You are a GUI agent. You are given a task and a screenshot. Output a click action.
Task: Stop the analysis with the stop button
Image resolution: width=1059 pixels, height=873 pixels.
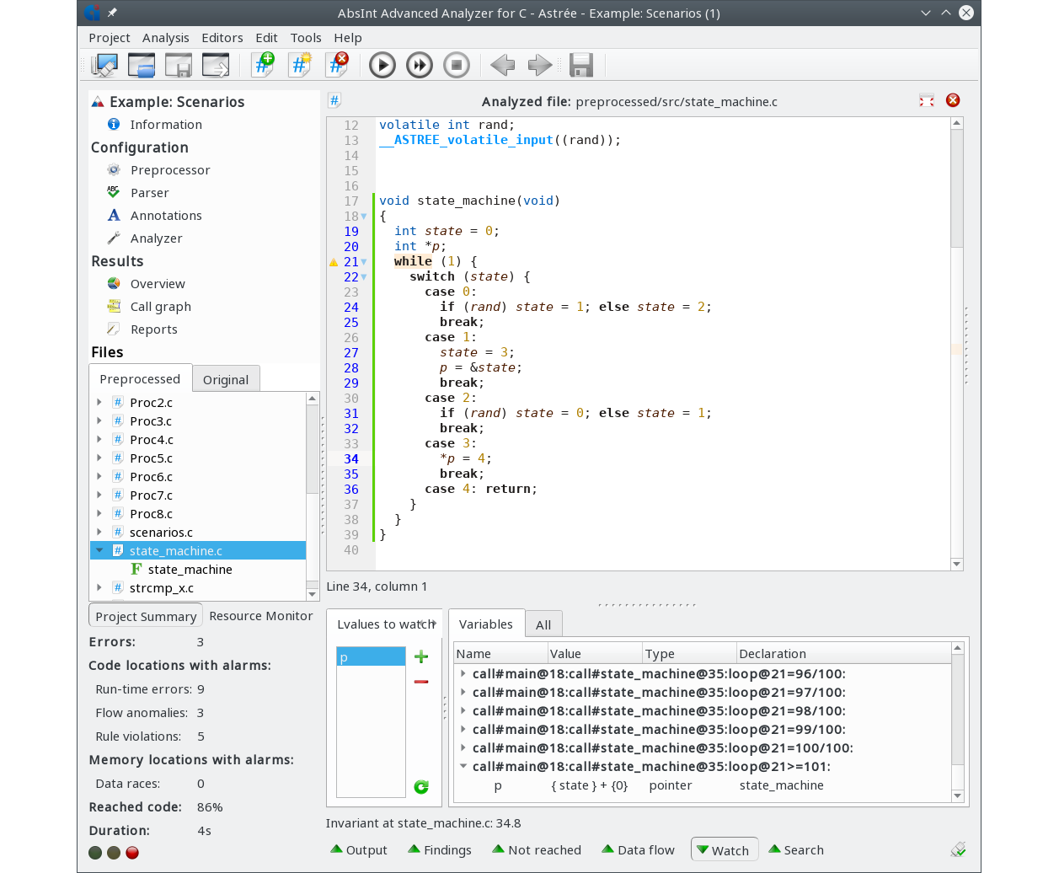(457, 65)
